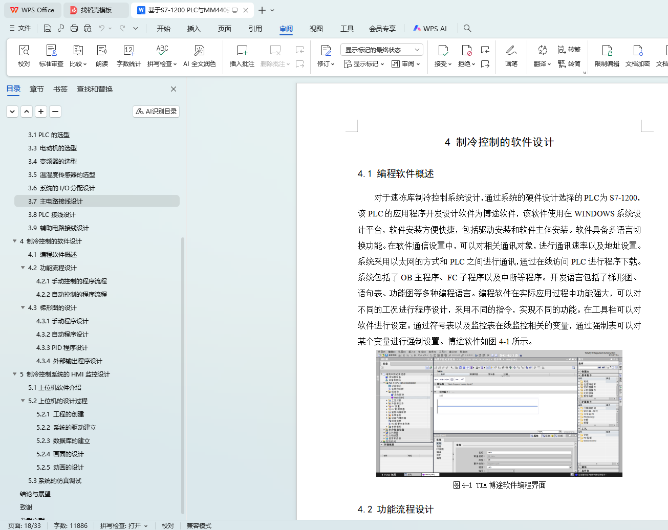Click the down arrow in outline toolbar

point(12,111)
